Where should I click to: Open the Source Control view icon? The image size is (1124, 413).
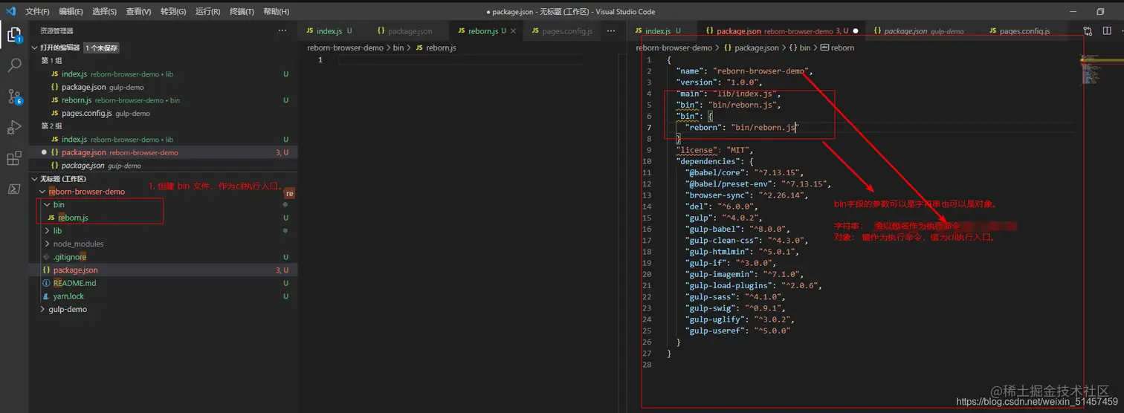point(14,97)
